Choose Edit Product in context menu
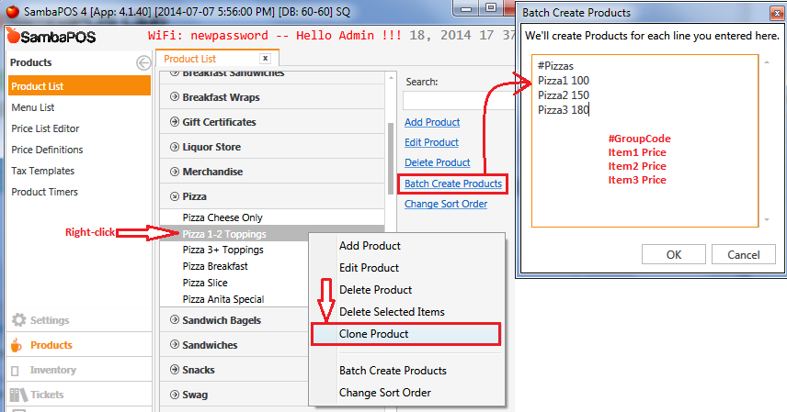This screenshot has width=787, height=412. [x=369, y=268]
